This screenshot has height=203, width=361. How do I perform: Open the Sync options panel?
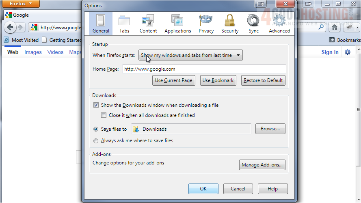(x=253, y=24)
